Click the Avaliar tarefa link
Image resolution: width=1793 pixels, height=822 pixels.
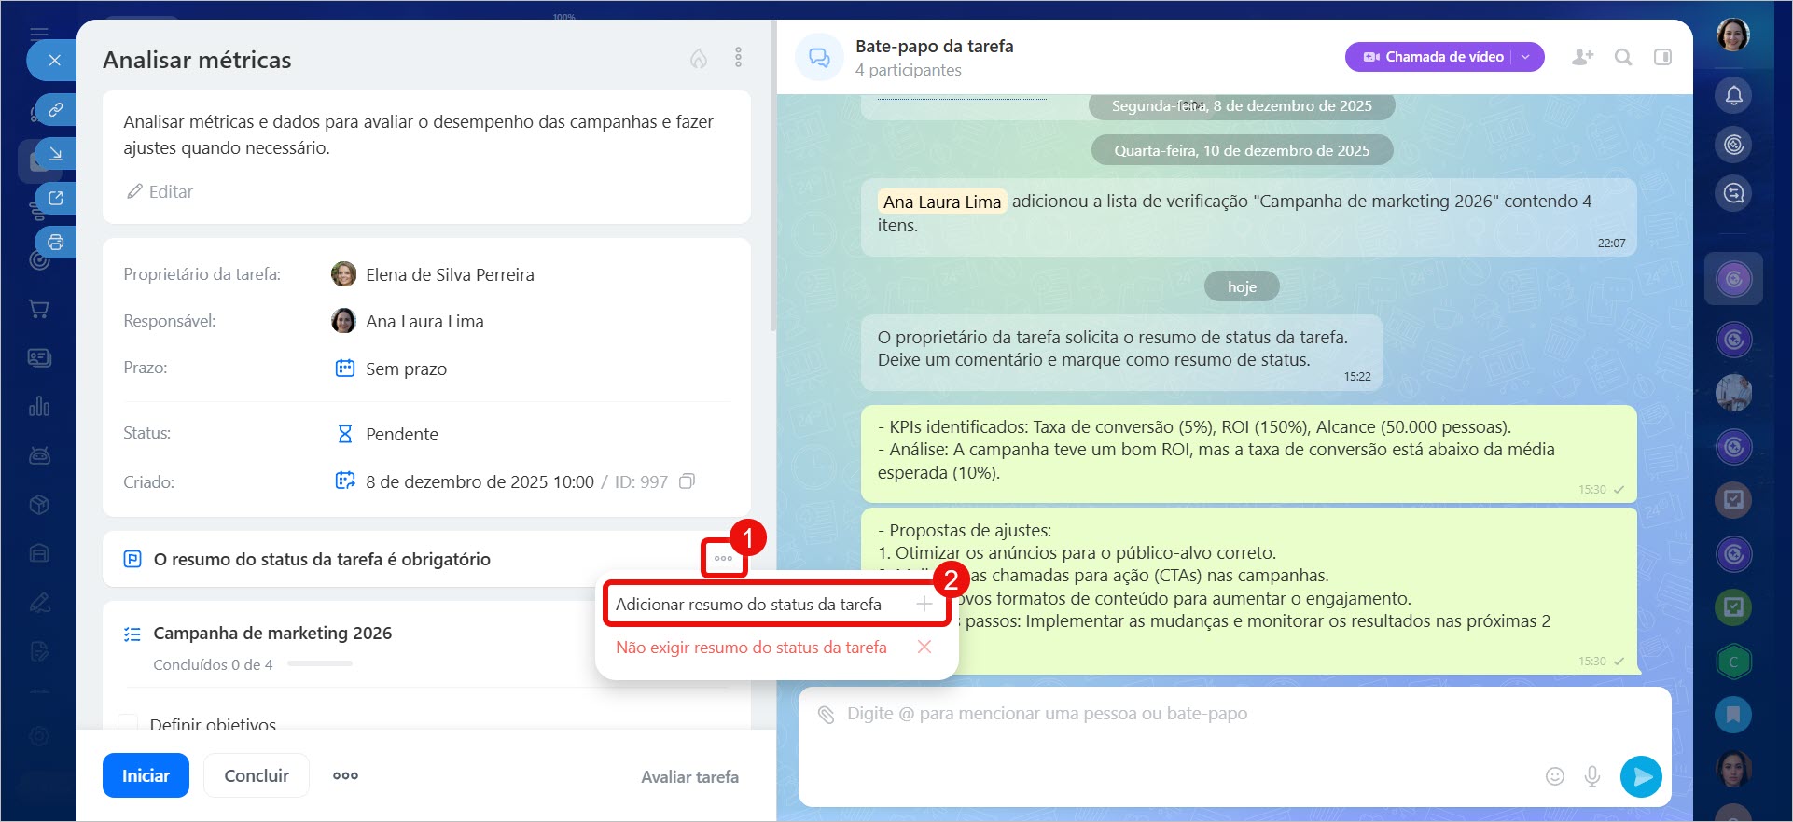coord(689,776)
